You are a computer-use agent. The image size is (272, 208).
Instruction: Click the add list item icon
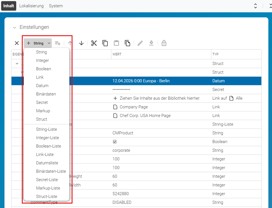click(58, 43)
